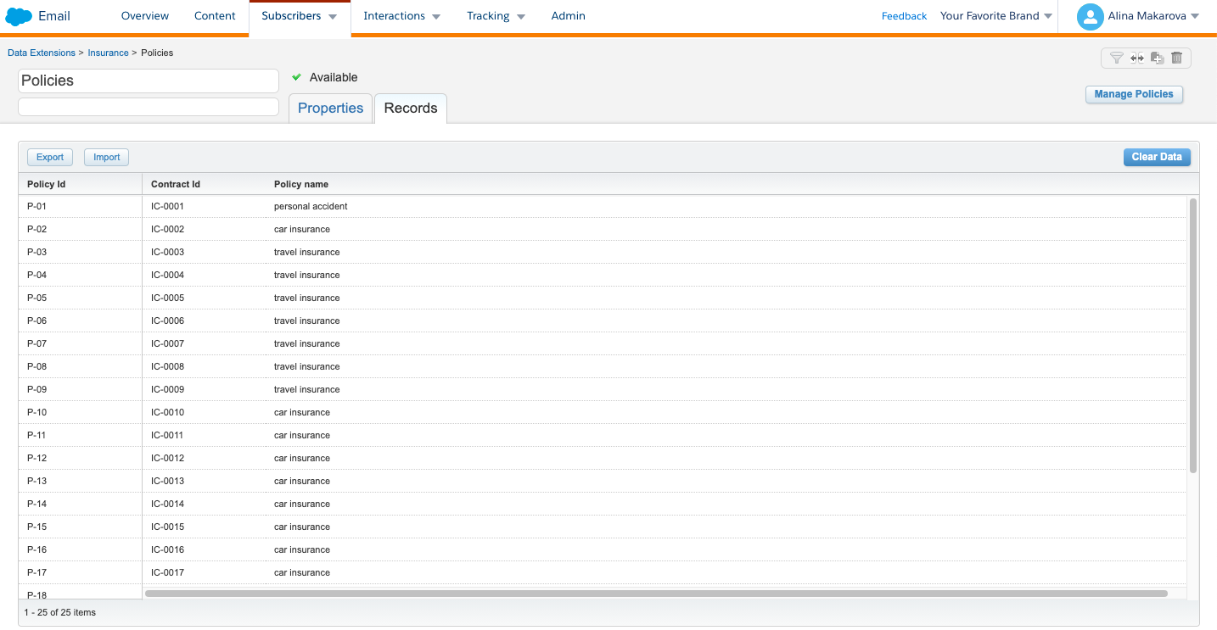Click the Policies name input field
This screenshot has width=1217, height=630.
tap(149, 81)
